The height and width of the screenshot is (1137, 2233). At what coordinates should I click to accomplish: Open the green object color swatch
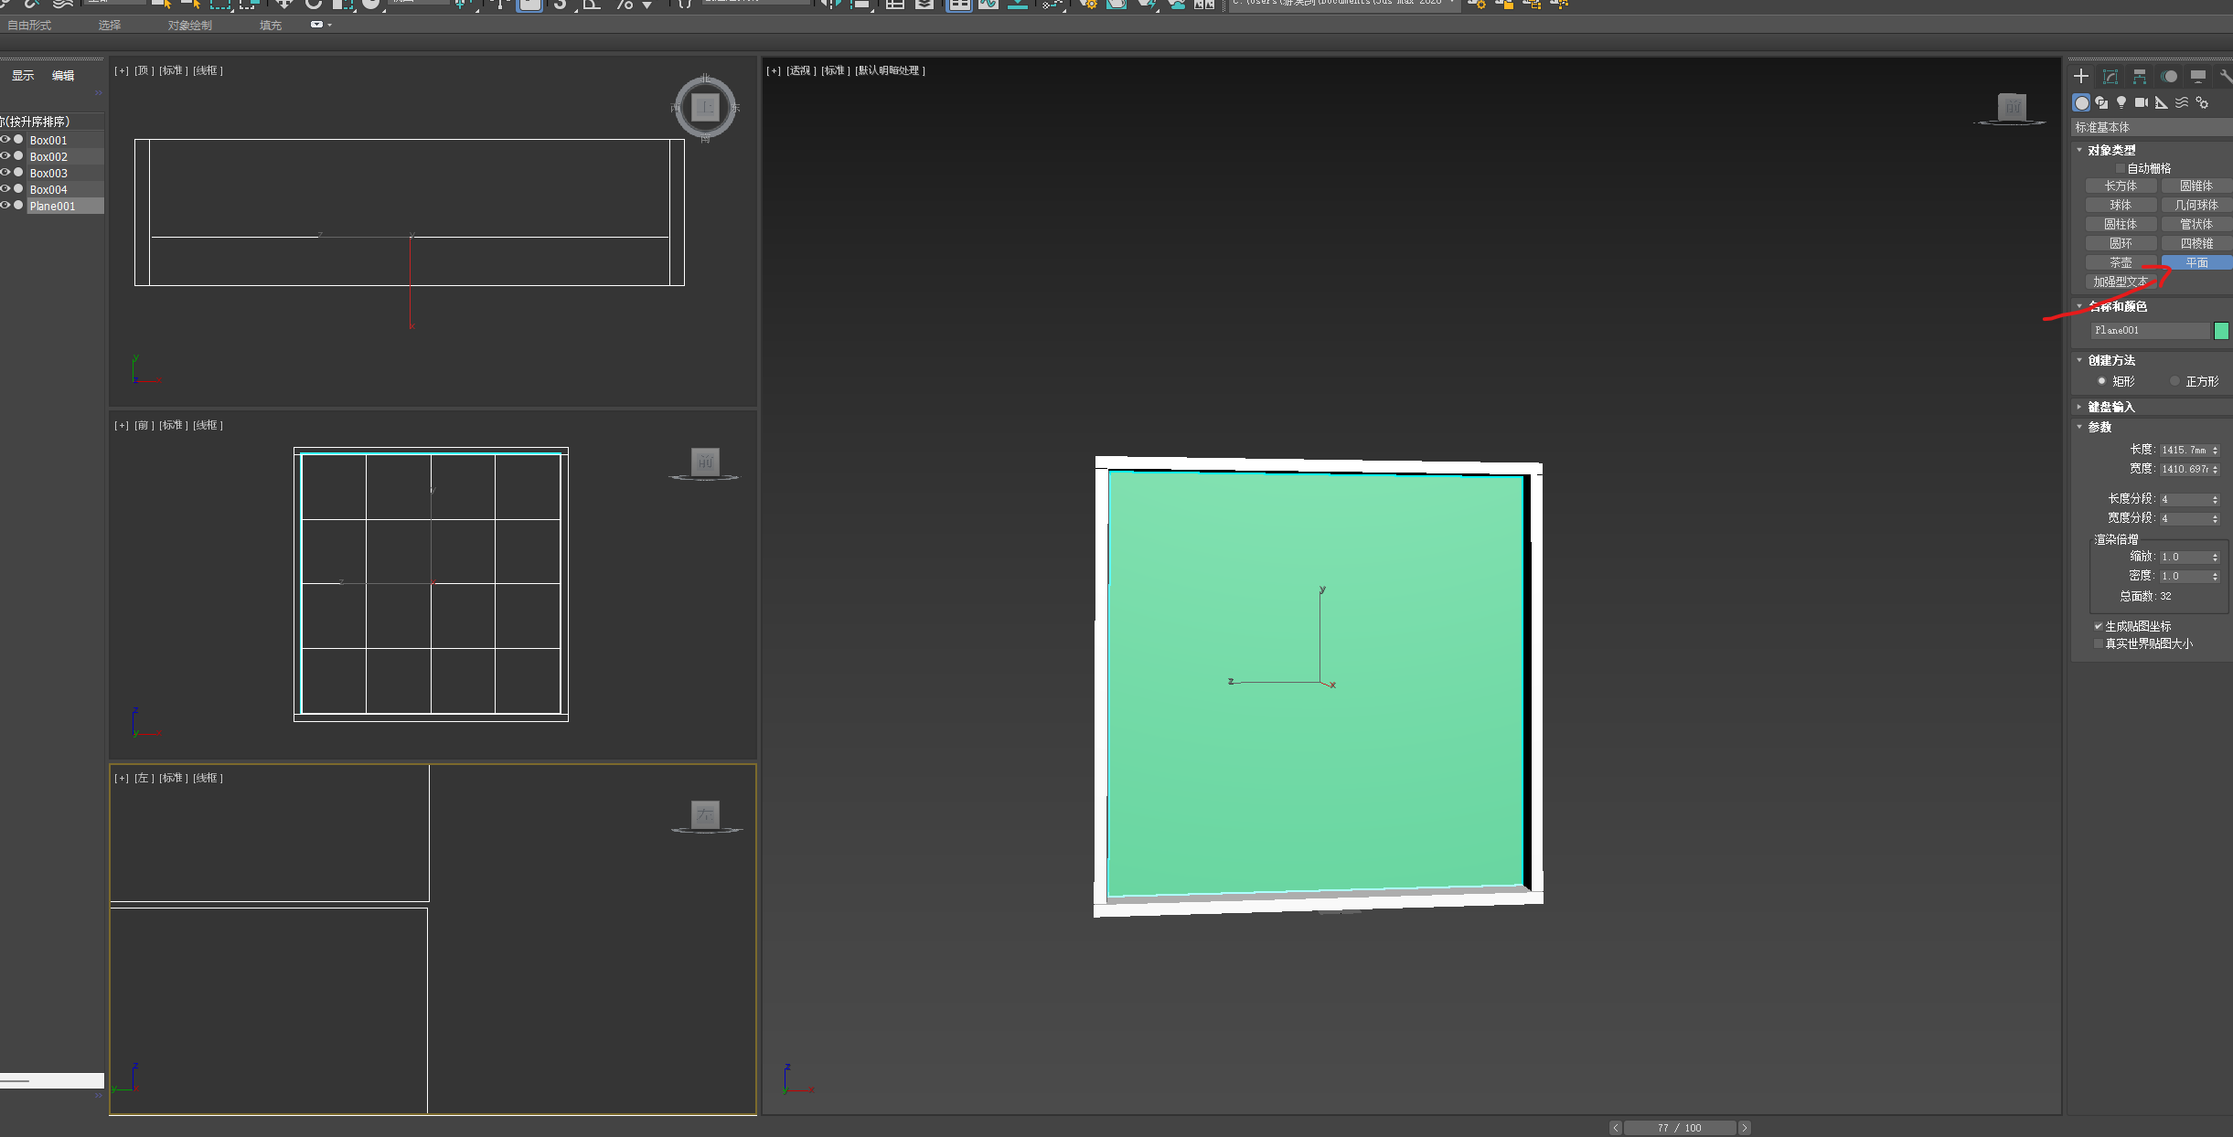tap(2221, 331)
